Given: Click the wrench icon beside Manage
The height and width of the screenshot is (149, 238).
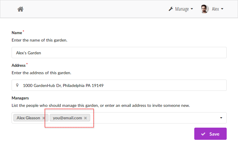Looking at the screenshot, I should coord(171,9).
